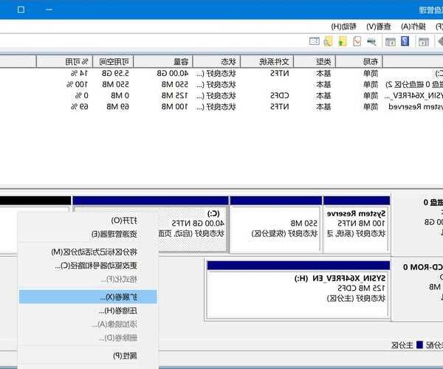Open the 帮助(H) menu
Image resolution: width=443 pixels, height=369 pixels.
pos(343,27)
